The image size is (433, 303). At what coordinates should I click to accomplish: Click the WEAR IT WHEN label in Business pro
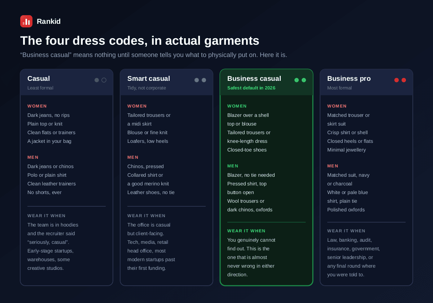tap(346, 231)
